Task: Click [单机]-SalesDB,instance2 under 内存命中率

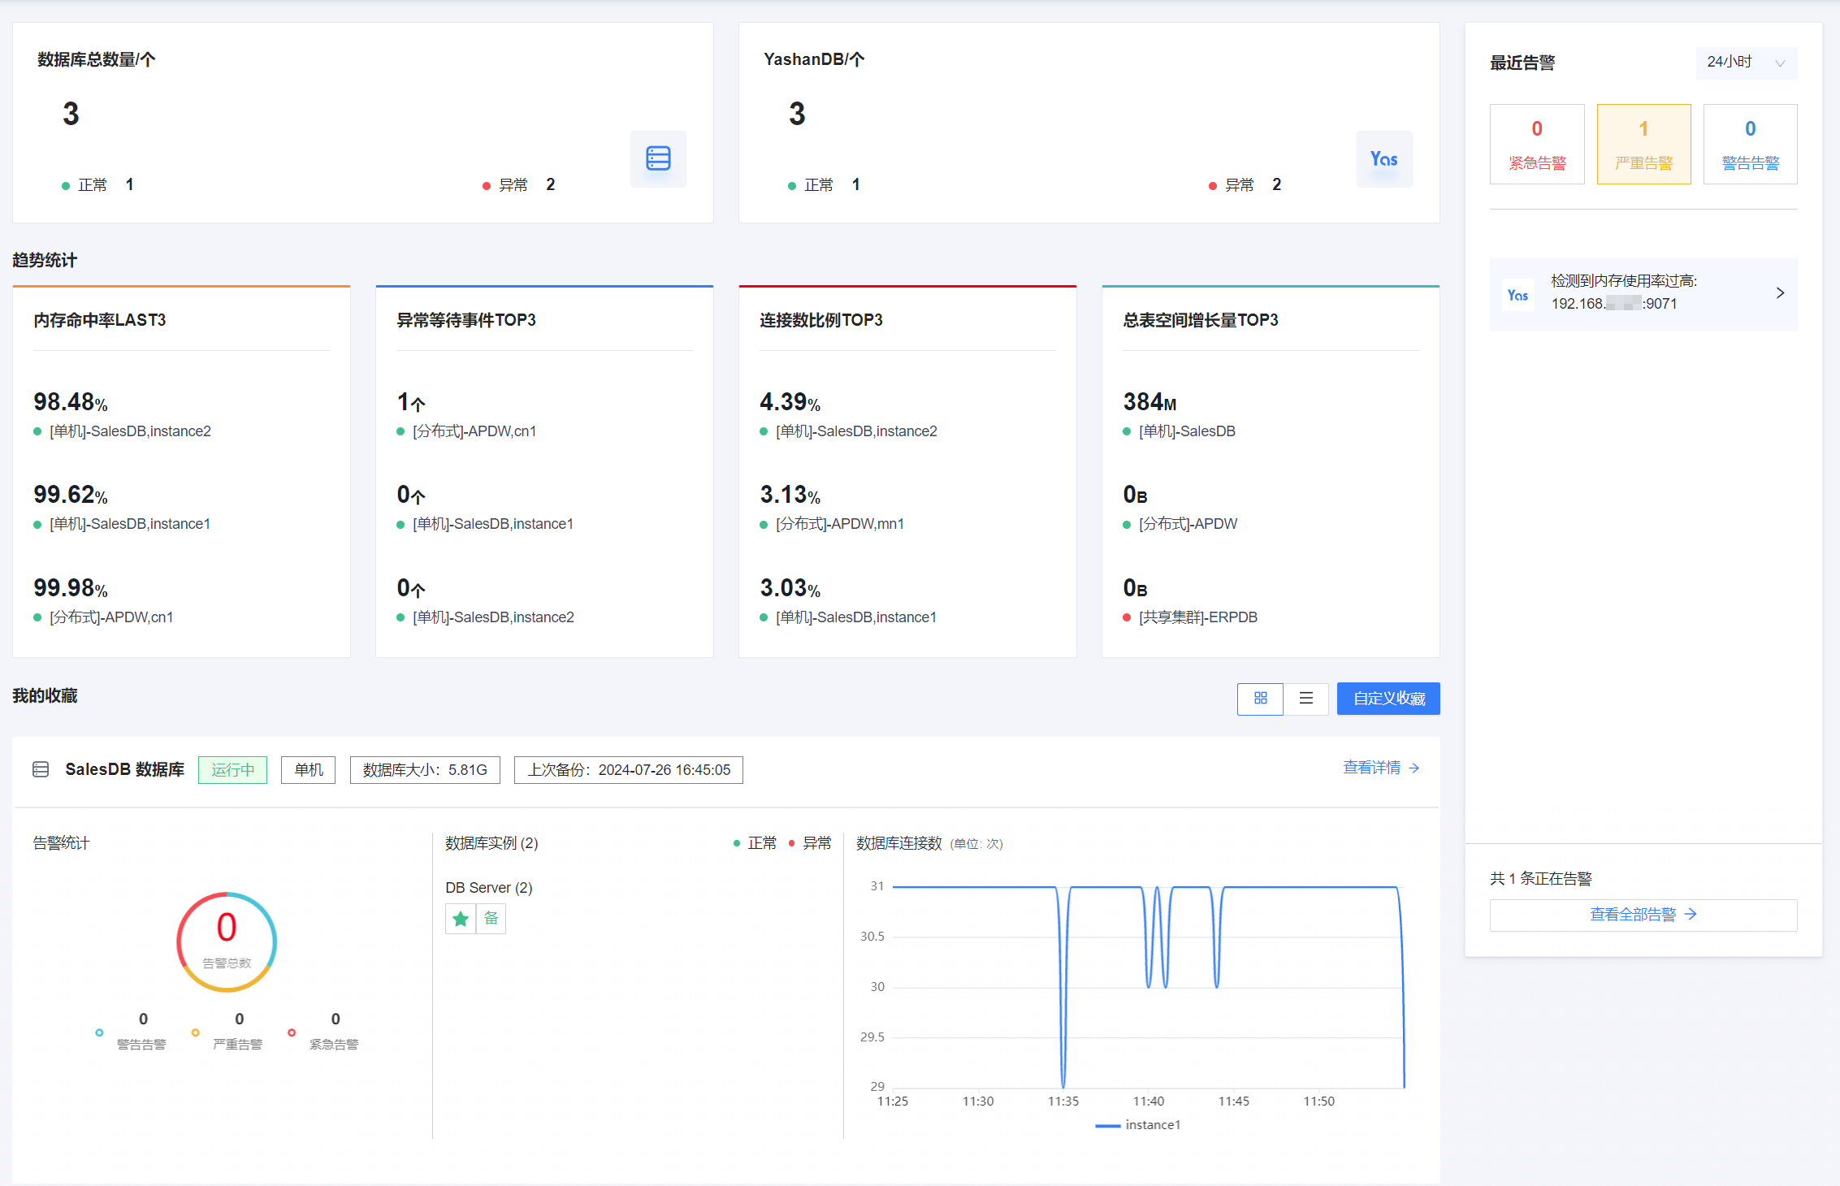Action: click(x=130, y=431)
